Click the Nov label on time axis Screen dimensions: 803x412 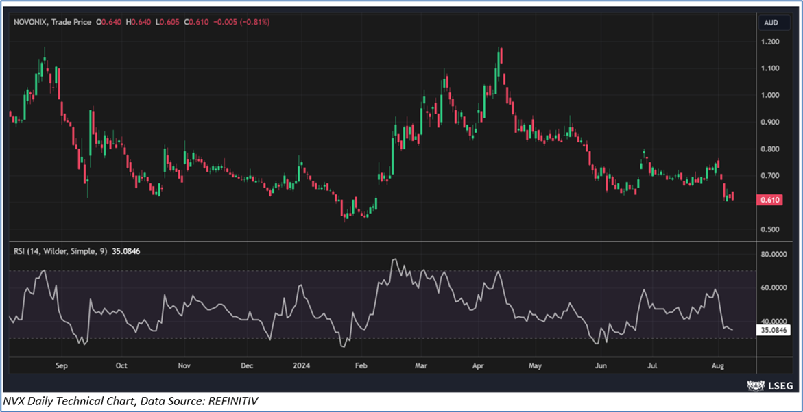[x=184, y=365]
